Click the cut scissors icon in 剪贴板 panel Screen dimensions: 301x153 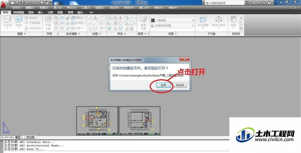(241, 18)
